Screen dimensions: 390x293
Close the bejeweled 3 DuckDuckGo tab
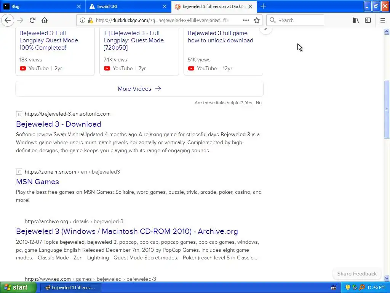250,6
